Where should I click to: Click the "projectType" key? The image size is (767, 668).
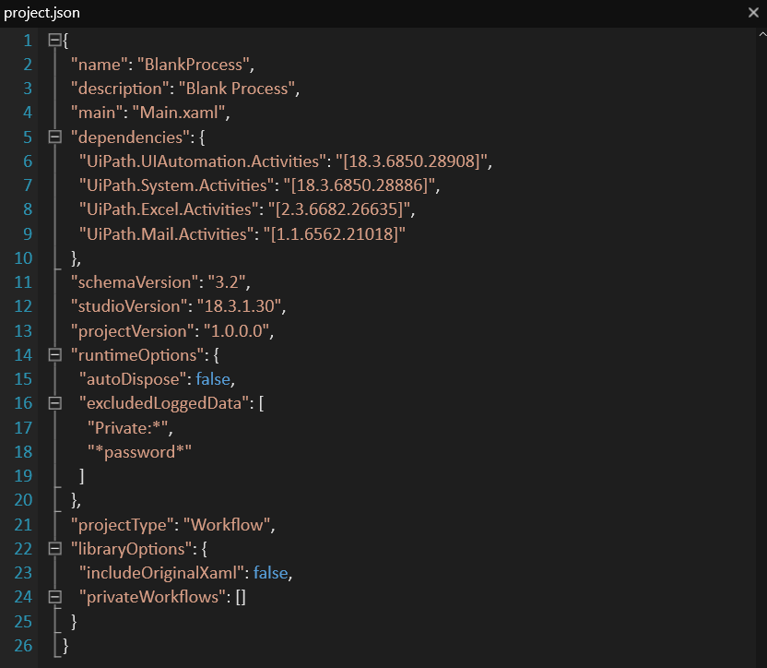123,524
